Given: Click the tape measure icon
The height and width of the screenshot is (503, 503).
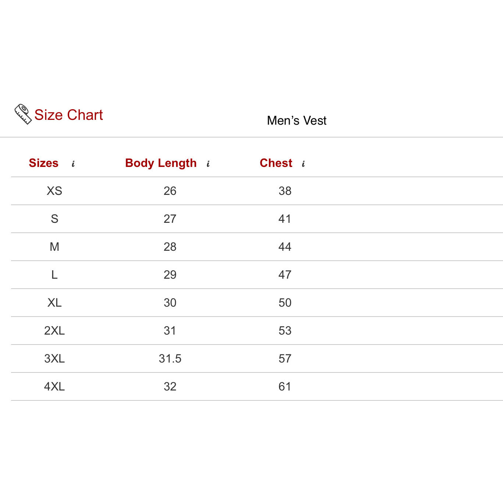Looking at the screenshot, I should 23,114.
